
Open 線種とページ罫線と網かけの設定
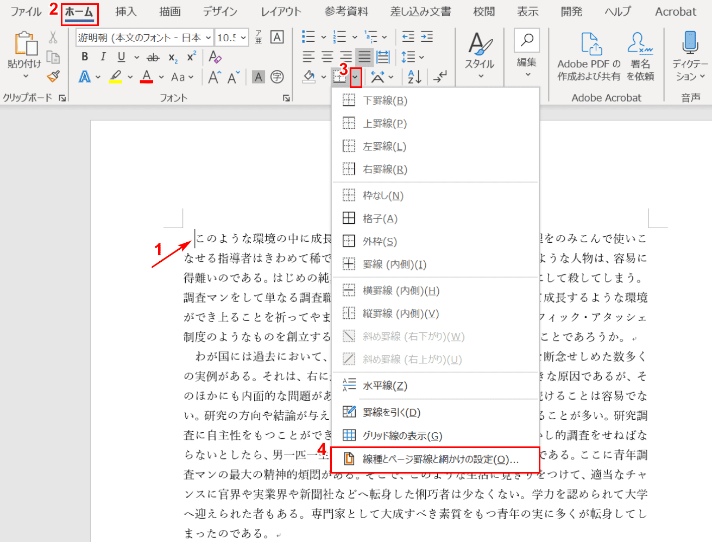pos(435,459)
